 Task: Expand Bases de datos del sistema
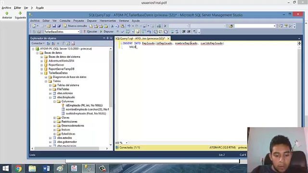42,57
